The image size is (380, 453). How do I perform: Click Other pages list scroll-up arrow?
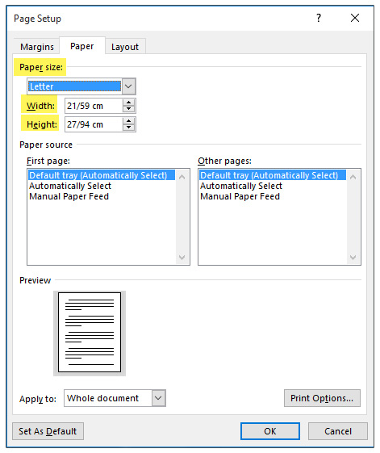click(353, 177)
